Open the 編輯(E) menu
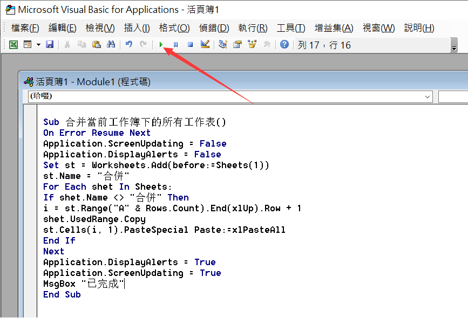 coord(63,28)
